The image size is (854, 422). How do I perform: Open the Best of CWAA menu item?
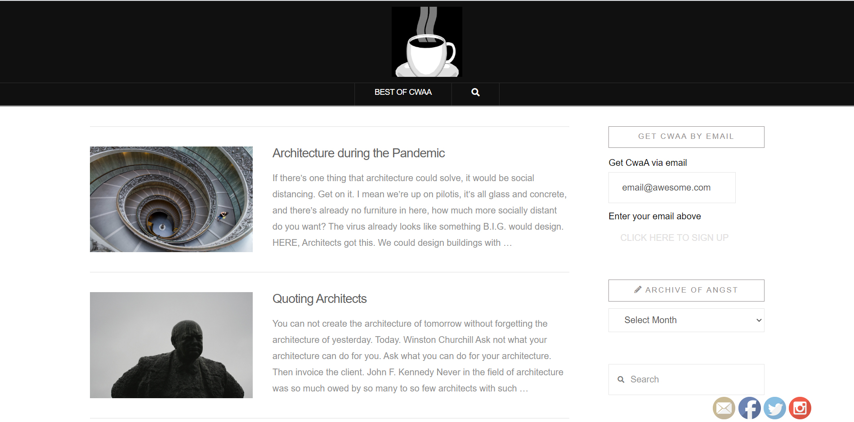[403, 92]
